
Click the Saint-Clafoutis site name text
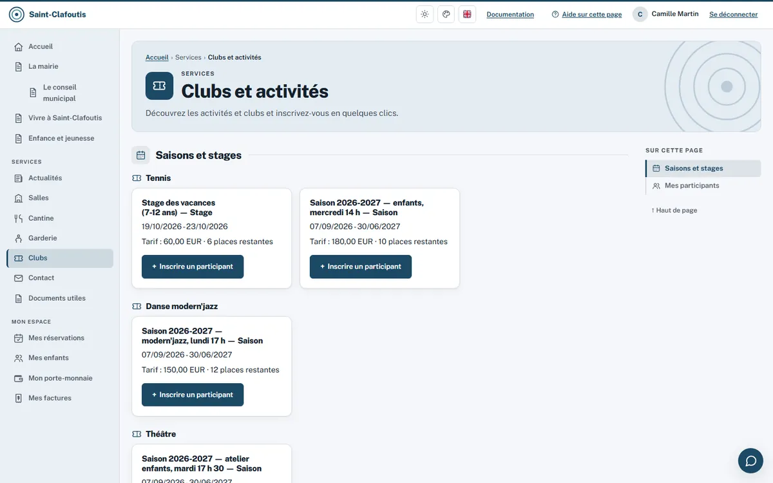pos(57,14)
